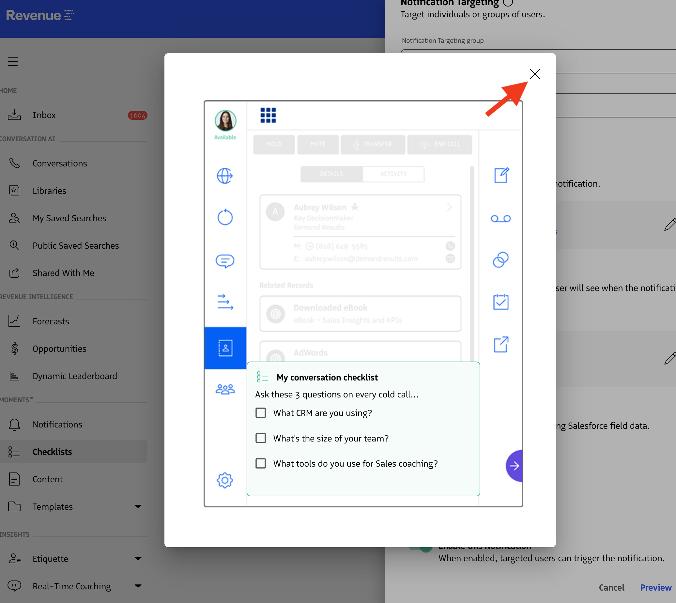Click the purple arrow button in preview
Screen dimensions: 676x603
point(515,466)
